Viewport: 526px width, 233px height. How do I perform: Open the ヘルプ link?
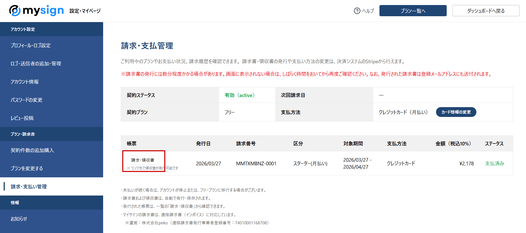368,11
